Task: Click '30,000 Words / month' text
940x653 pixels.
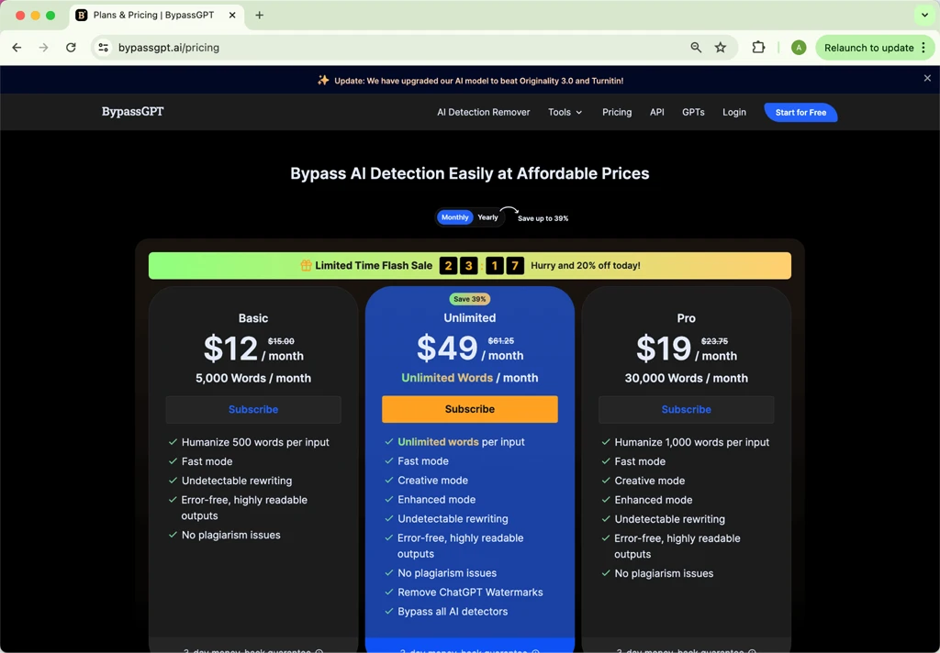Action: click(686, 378)
